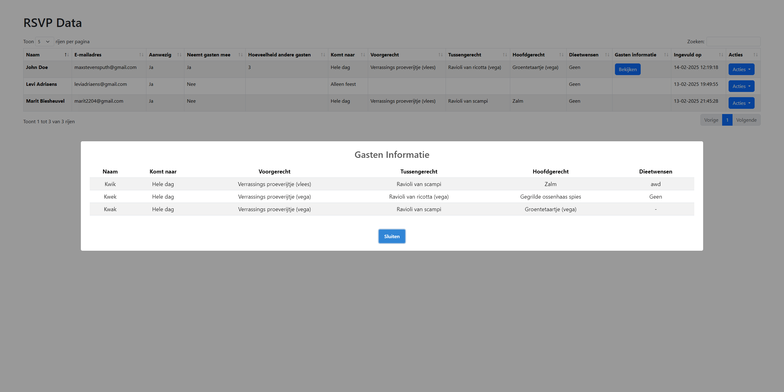The height and width of the screenshot is (392, 784).
Task: Sort by Dieetwensen column arrows
Action: (607, 55)
